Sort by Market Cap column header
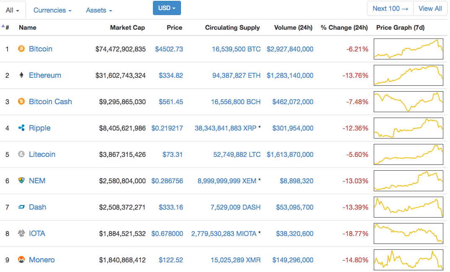This screenshot has width=450, height=272. (x=127, y=28)
